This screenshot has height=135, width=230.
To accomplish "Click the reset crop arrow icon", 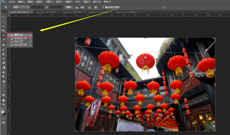I will pyautogui.click(x=164, y=7).
